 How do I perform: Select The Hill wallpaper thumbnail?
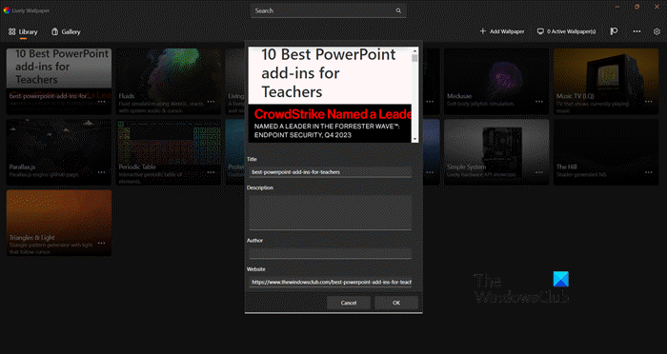pos(606,152)
